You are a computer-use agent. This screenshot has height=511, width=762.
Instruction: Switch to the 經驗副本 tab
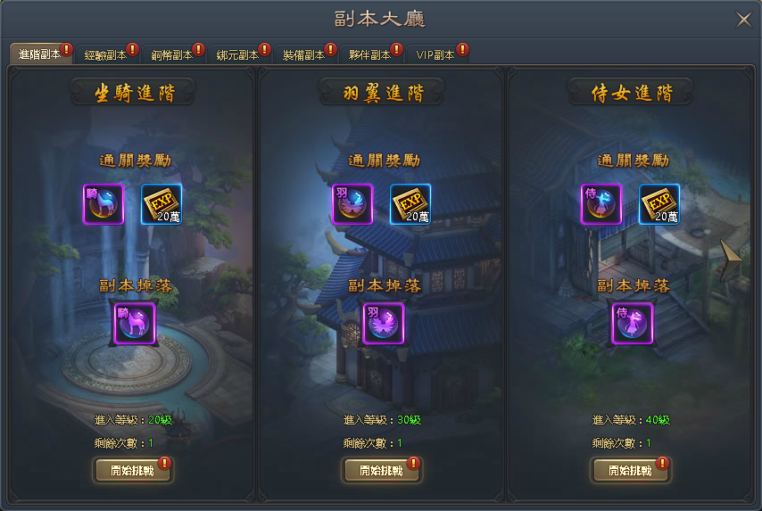pyautogui.click(x=107, y=54)
